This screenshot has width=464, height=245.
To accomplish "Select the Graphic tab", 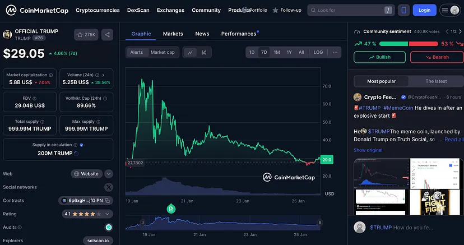I will [x=141, y=34].
